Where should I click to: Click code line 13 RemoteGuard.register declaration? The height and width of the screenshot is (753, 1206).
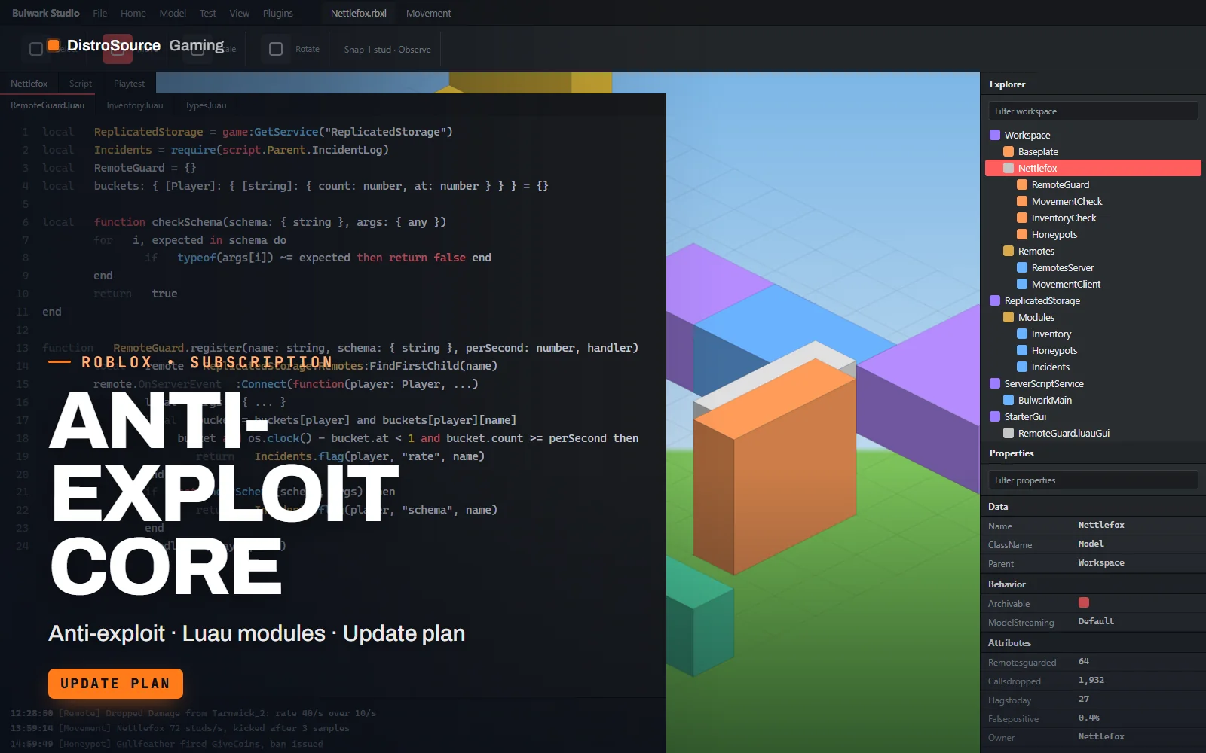pyautogui.click(x=340, y=348)
